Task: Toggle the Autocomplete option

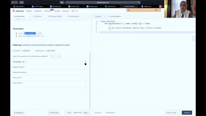Action: [x=115, y=16]
